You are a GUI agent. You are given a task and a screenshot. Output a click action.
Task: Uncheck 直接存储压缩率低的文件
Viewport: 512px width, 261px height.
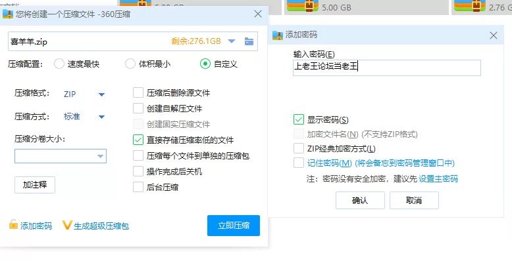click(138, 140)
